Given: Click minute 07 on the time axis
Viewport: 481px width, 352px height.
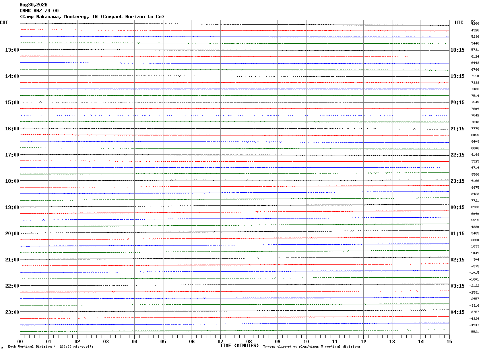Looking at the screenshot, I should [x=220, y=341].
